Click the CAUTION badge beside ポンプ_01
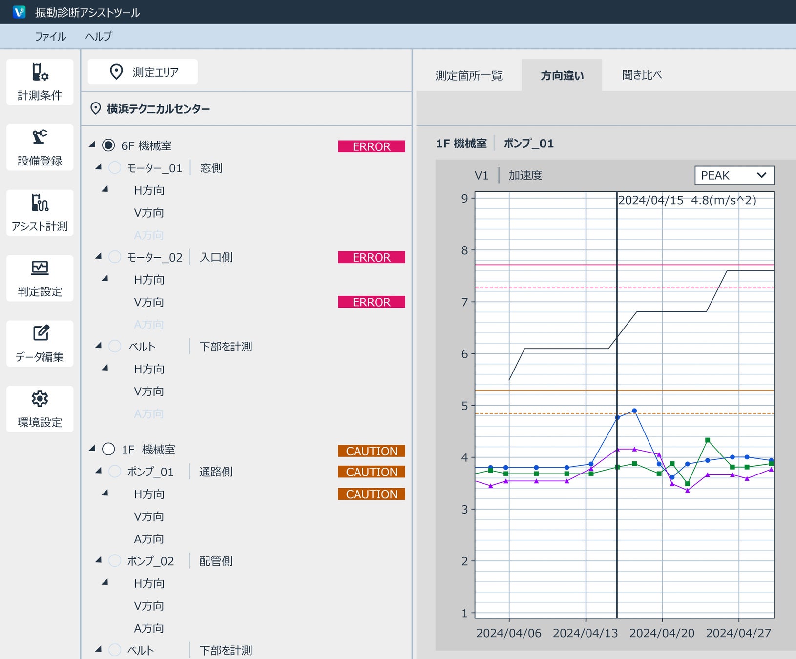The width and height of the screenshot is (796, 659). pyautogui.click(x=371, y=472)
